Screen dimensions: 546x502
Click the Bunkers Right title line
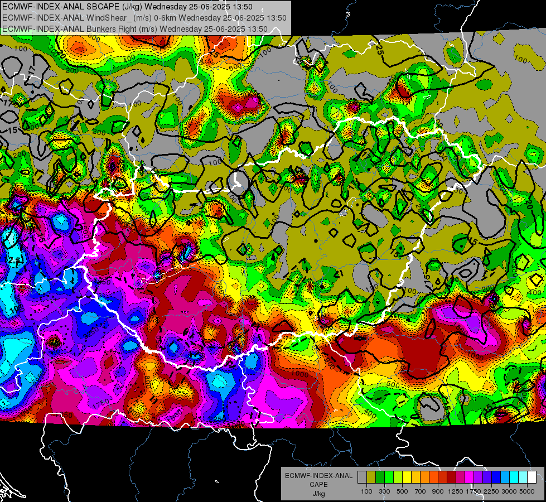(135, 29)
